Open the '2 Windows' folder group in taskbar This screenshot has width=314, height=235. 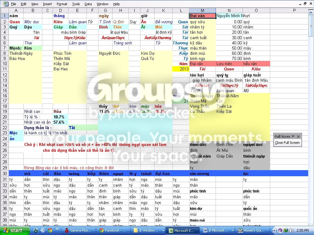(x=149, y=230)
